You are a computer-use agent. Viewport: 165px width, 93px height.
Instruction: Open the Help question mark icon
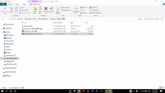[x=163, y=4]
